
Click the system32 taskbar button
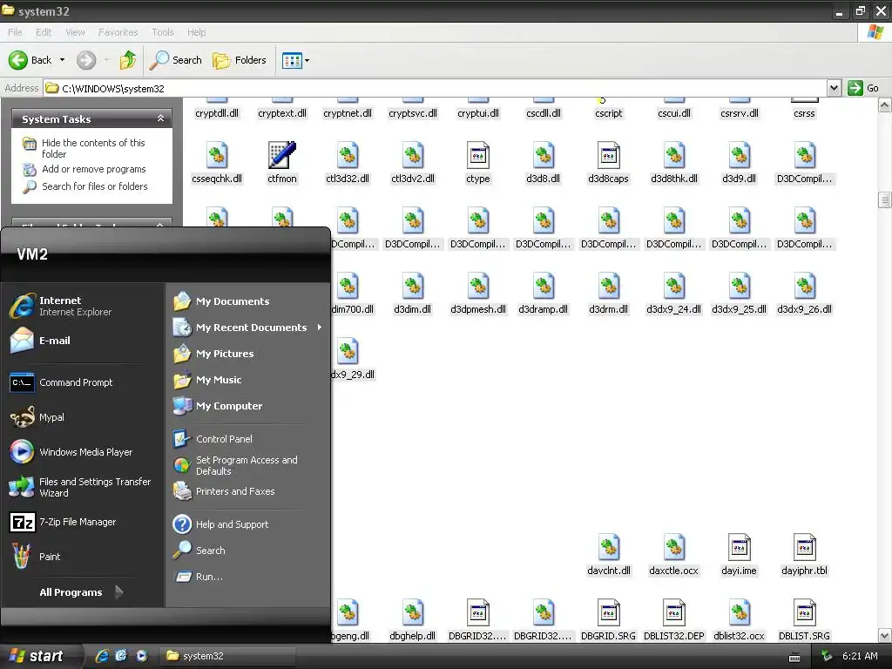227,656
